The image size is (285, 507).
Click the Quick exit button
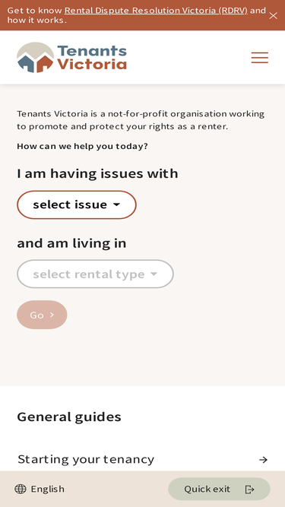[x=219, y=489]
